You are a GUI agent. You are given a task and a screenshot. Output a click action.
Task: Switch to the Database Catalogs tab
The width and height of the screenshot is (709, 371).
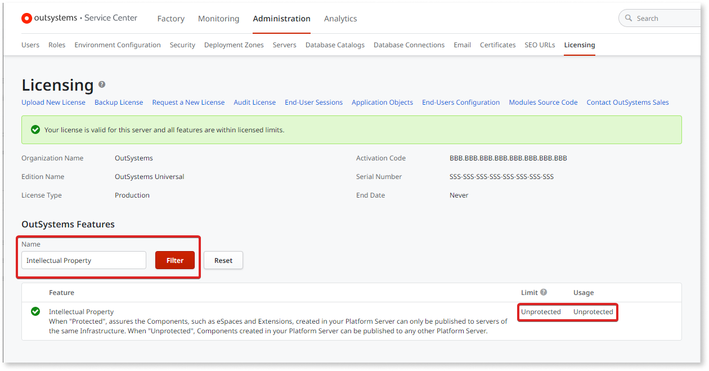(335, 45)
